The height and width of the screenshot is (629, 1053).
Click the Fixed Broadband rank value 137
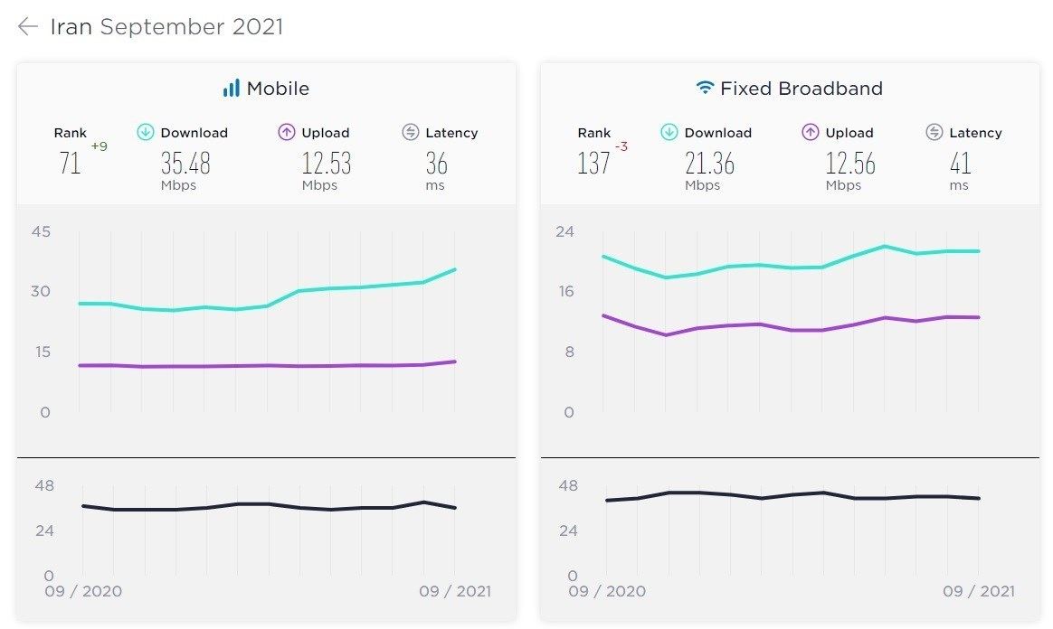tap(593, 164)
